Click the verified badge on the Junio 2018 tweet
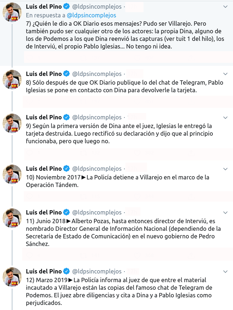Image resolution: width=233 pixels, height=310 pixels. 67,212
